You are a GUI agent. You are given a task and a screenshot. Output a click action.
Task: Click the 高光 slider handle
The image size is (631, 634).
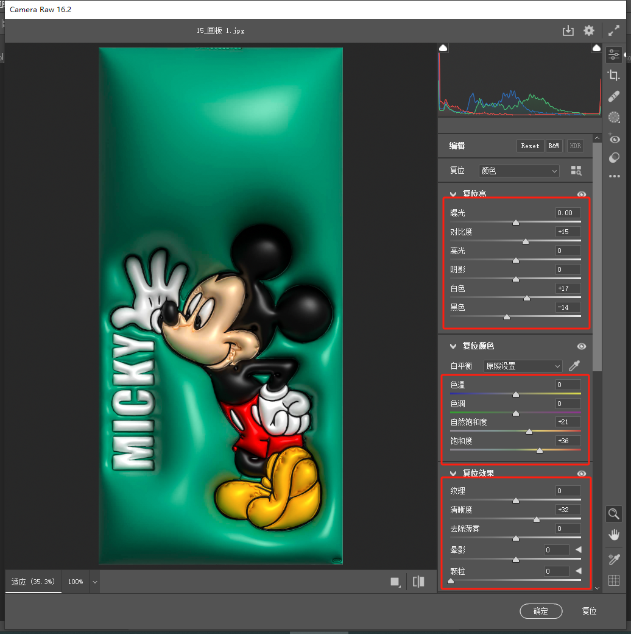click(x=516, y=260)
